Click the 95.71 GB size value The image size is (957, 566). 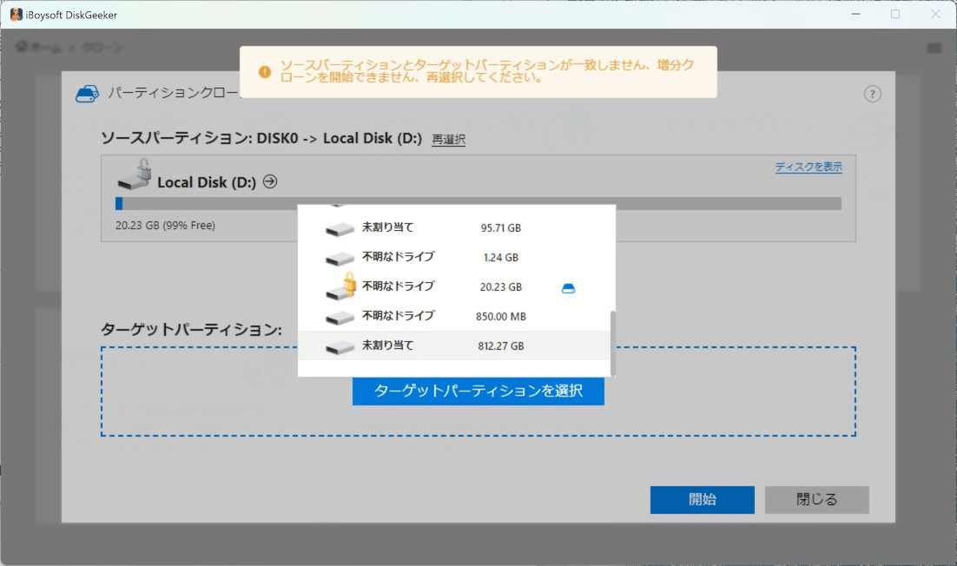(500, 228)
